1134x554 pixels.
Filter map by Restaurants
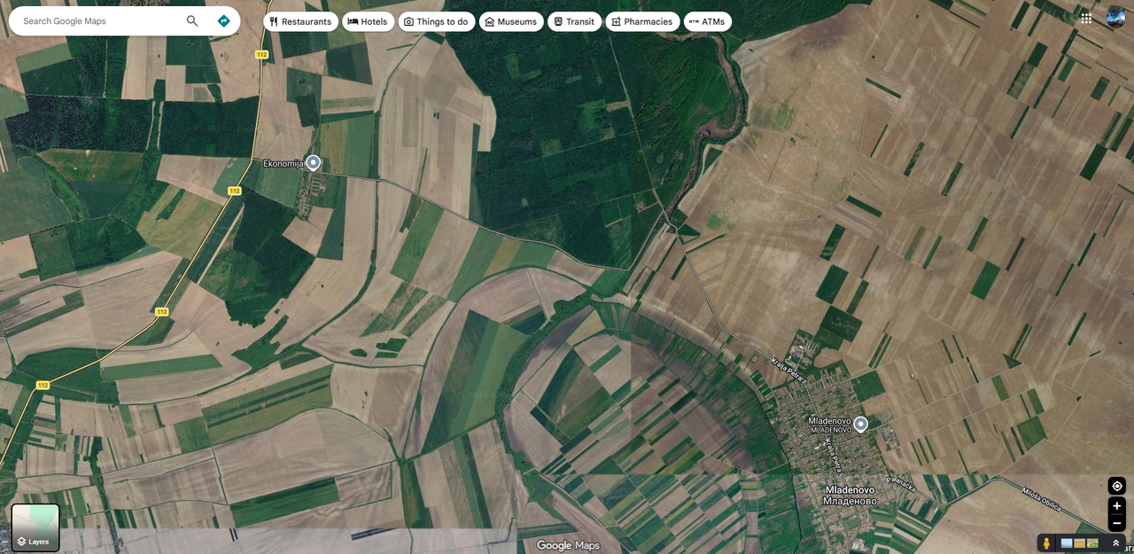[300, 21]
